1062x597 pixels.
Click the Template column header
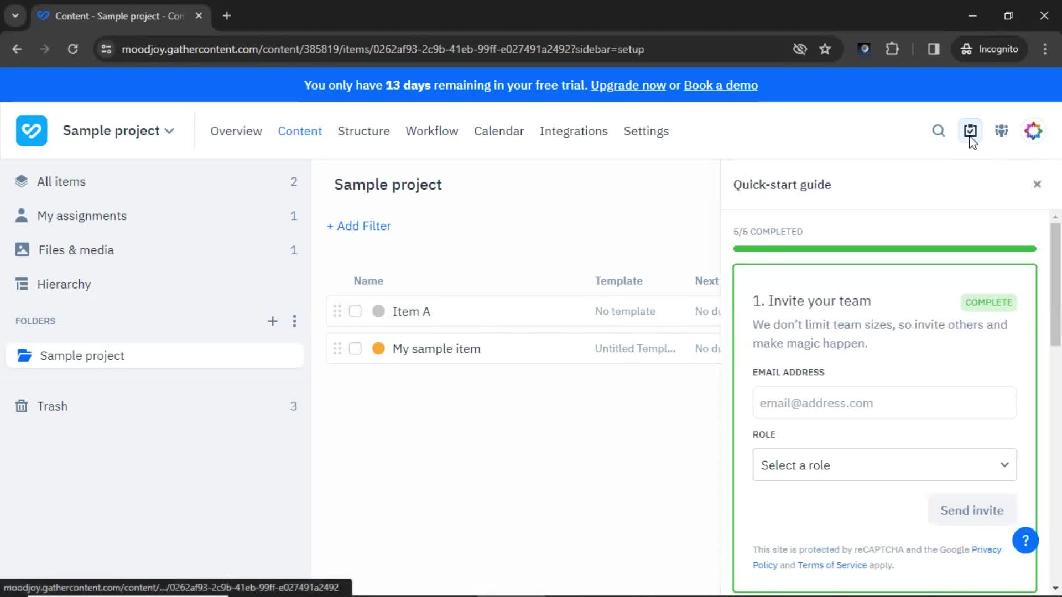[618, 281]
